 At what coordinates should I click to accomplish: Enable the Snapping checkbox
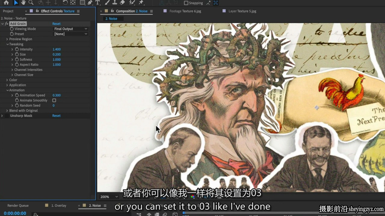pos(186,3)
